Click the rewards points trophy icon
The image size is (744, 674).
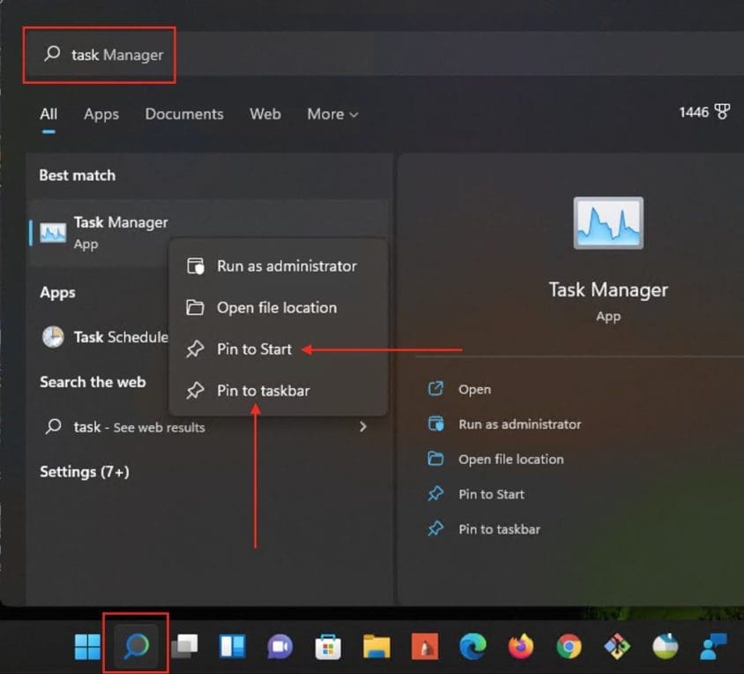[x=722, y=113]
